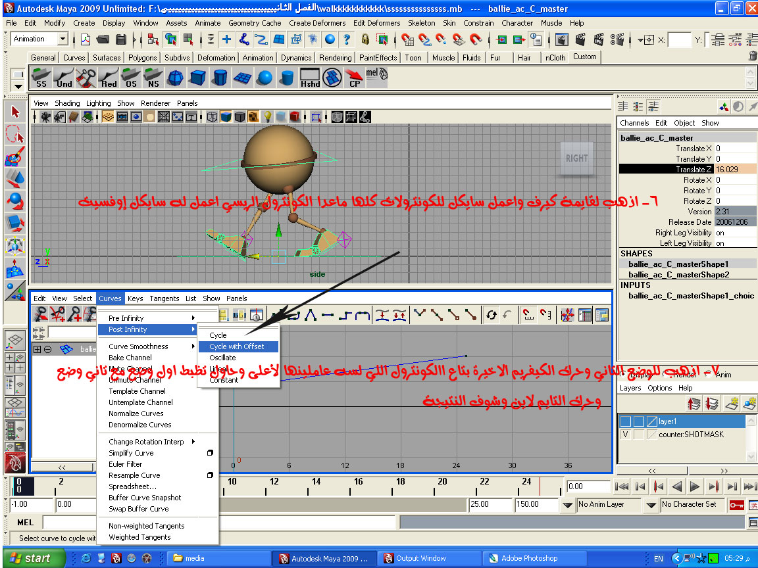Open Windows start button

point(34,558)
